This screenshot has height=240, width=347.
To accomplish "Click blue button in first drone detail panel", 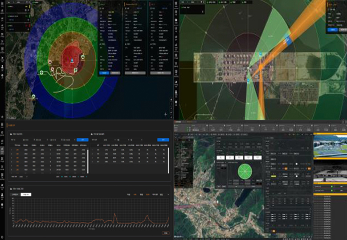I will tap(104, 73).
